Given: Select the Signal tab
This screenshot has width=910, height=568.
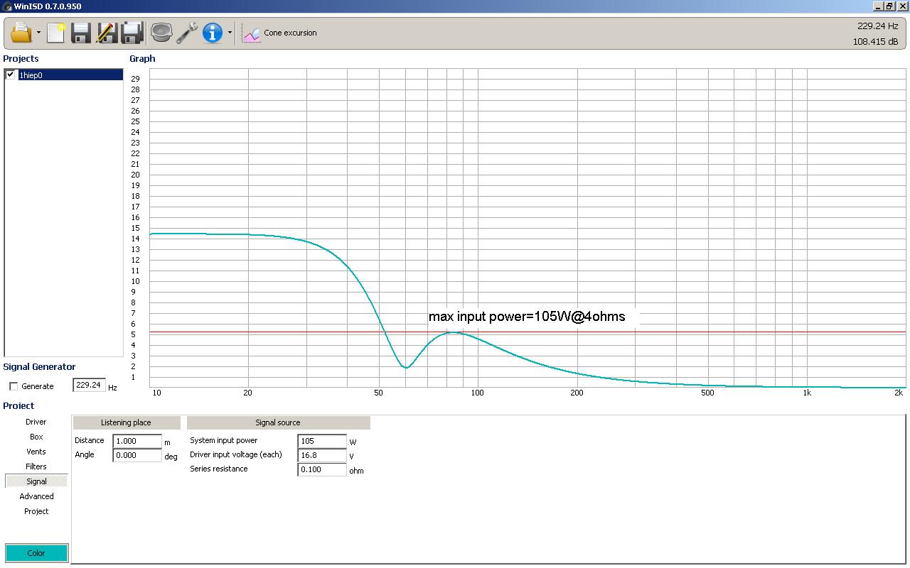Looking at the screenshot, I should click(x=36, y=481).
